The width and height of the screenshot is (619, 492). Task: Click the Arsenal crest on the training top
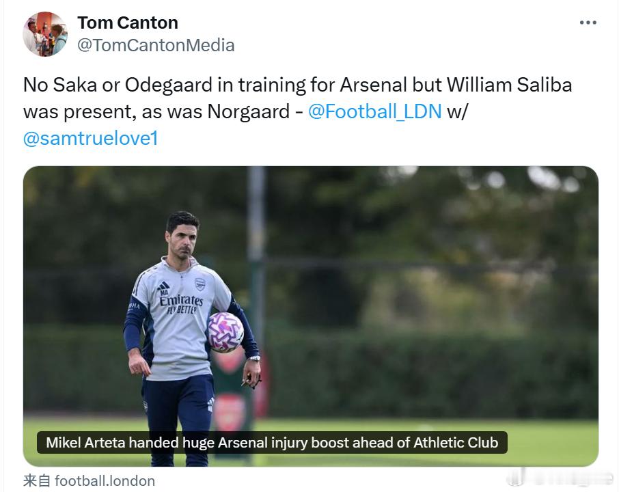200,284
